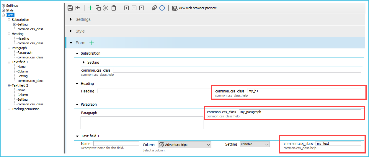
Task: Expand the Setting subsection under Subscription
Action: click(x=84, y=63)
